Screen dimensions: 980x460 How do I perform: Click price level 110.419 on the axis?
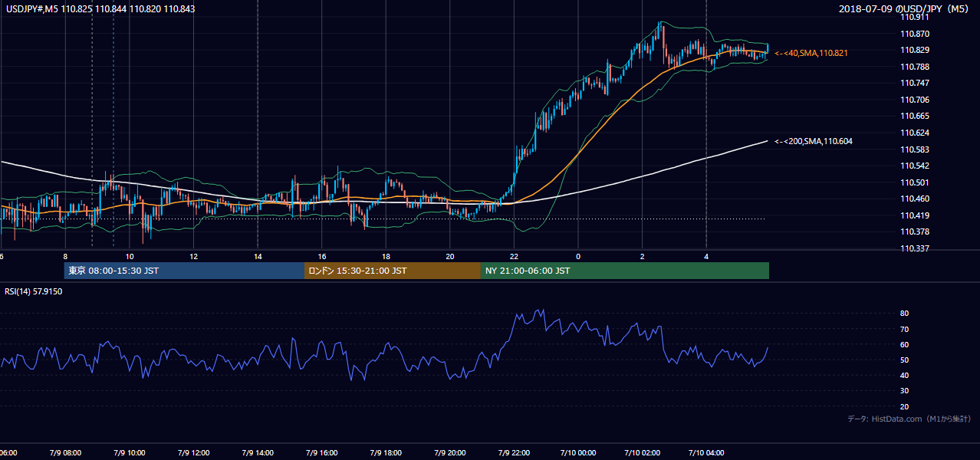915,215
